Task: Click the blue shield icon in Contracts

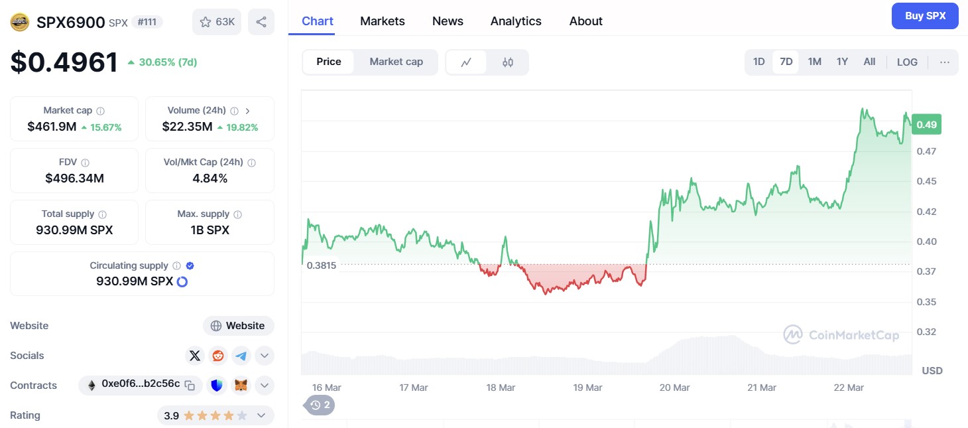Action: pyautogui.click(x=217, y=386)
